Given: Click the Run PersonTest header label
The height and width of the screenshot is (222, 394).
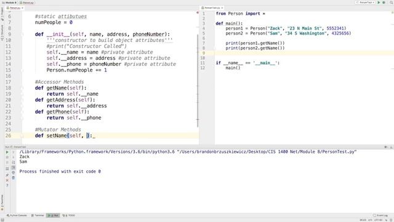Looking at the screenshot, I should [x=15, y=147].
